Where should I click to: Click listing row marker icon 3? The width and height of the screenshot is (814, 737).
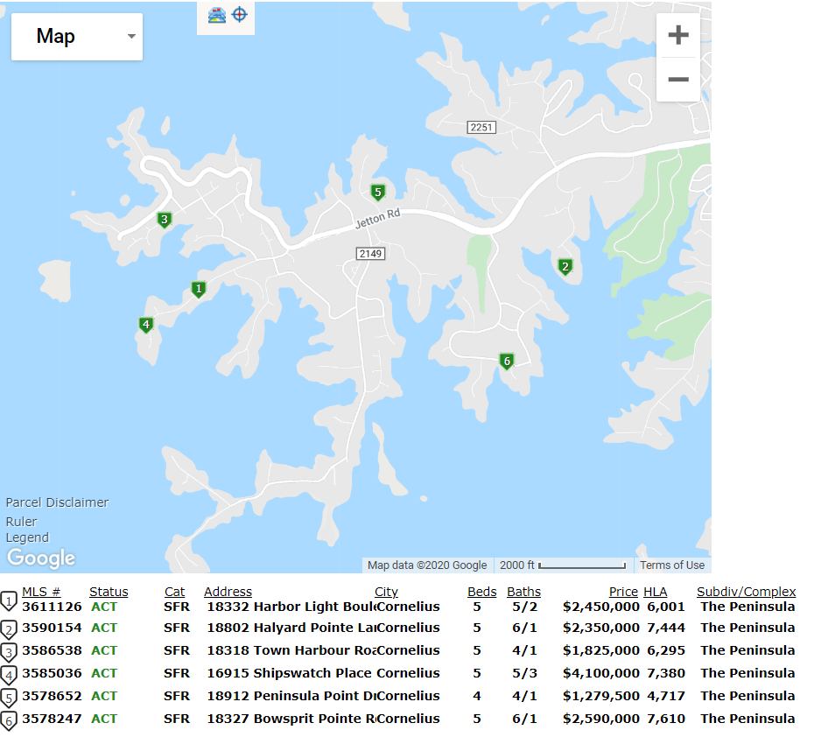[x=9, y=653]
